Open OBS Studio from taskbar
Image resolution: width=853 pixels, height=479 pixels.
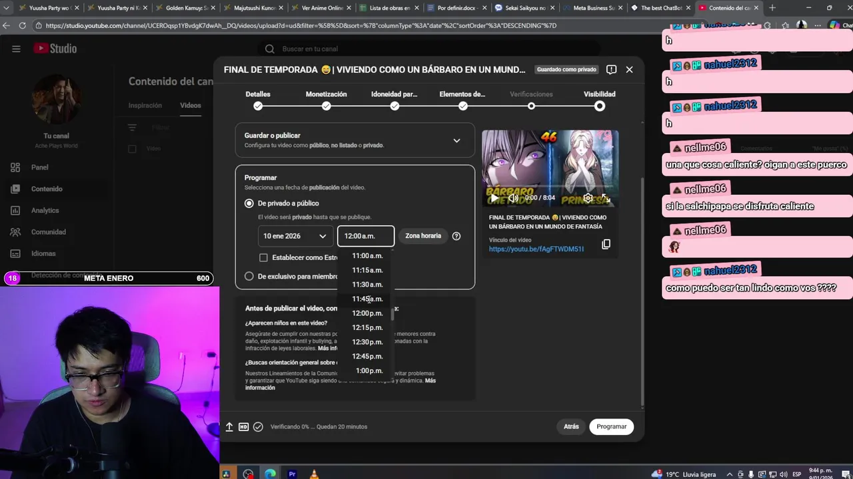point(248,474)
